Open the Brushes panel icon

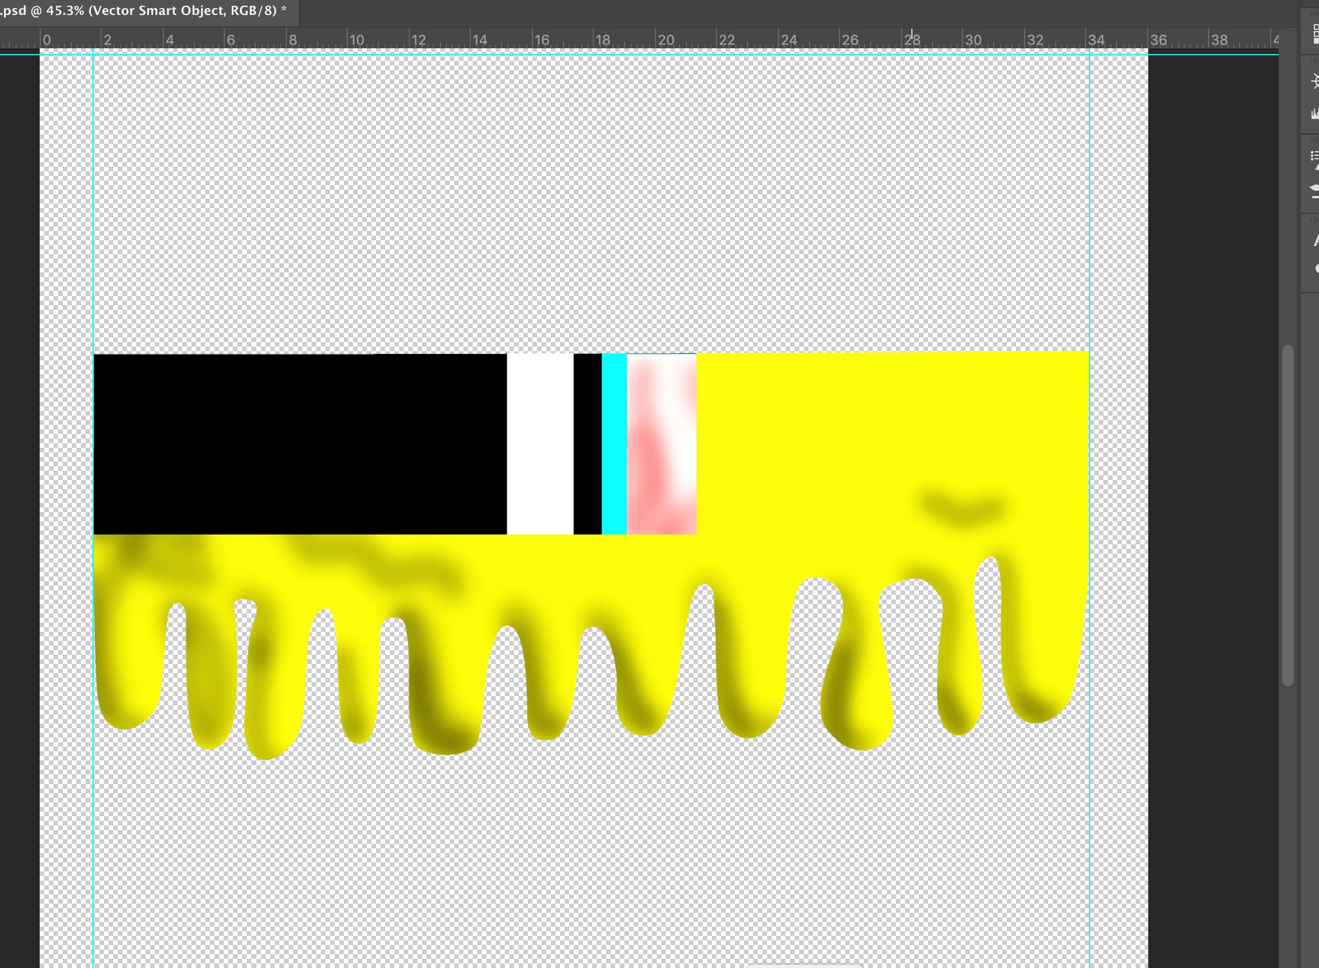click(1315, 190)
